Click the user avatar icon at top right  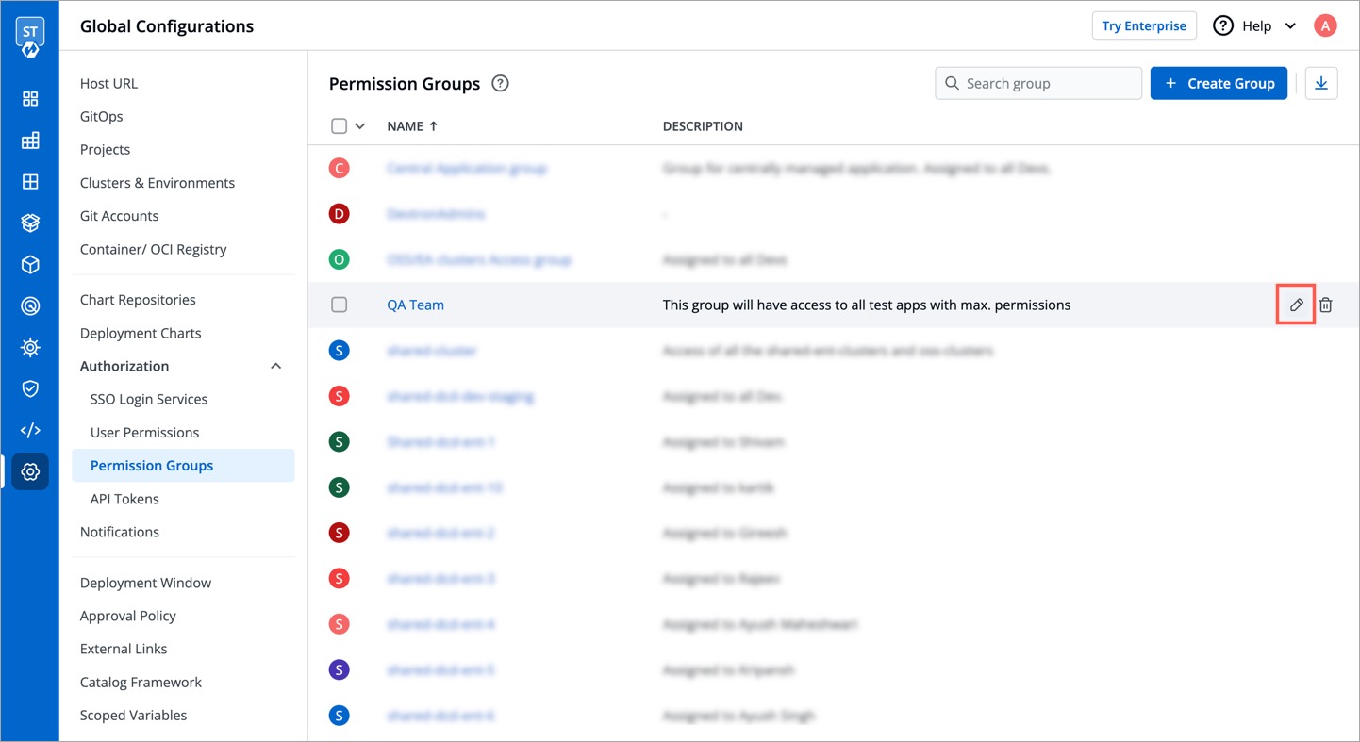(x=1325, y=25)
